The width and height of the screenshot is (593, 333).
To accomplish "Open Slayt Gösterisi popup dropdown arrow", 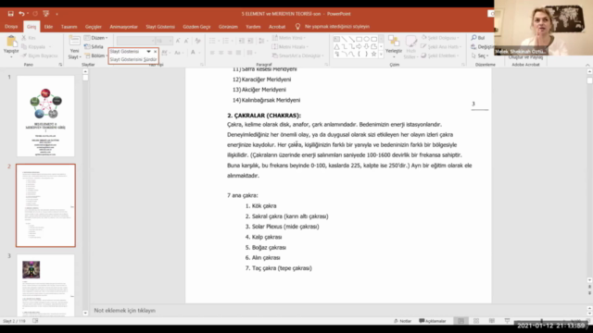I will tap(148, 52).
